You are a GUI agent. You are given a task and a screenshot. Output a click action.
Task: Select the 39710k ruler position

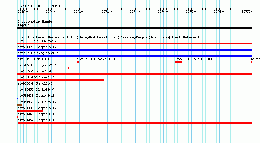79,12
